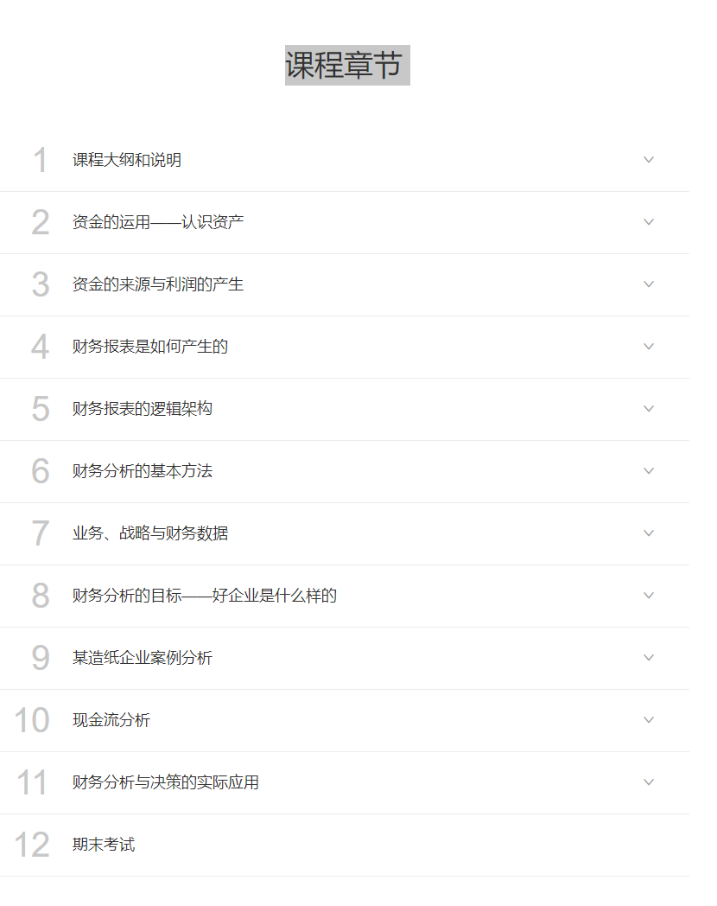Click the 课程章节 heading
Screen dimensions: 717x906
[347, 65]
